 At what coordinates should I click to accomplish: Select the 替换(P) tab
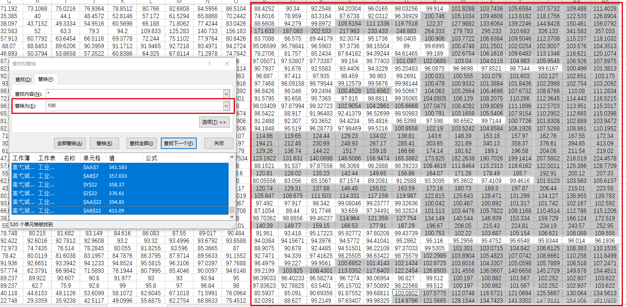(x=46, y=79)
